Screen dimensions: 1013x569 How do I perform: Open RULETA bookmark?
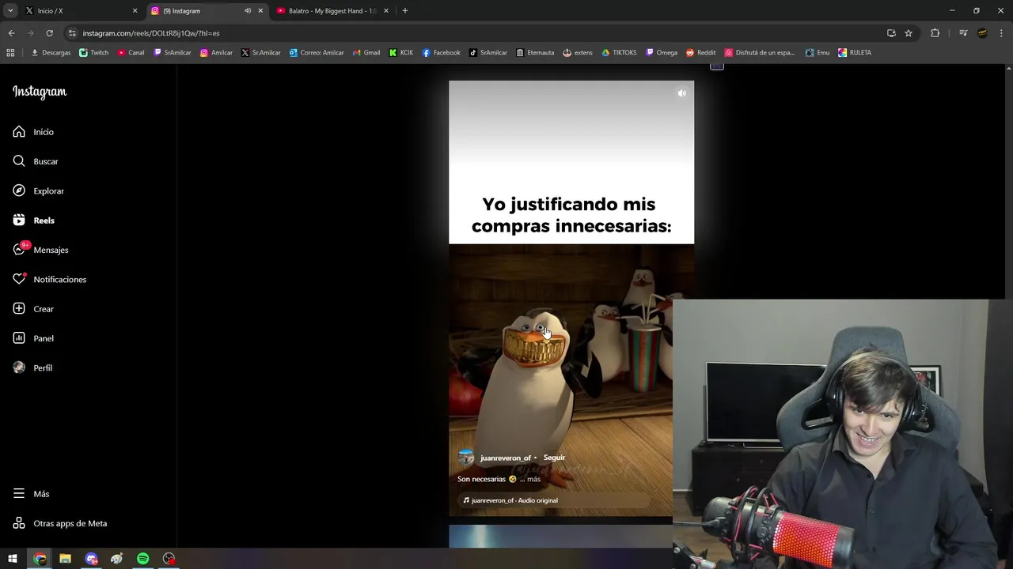click(855, 53)
